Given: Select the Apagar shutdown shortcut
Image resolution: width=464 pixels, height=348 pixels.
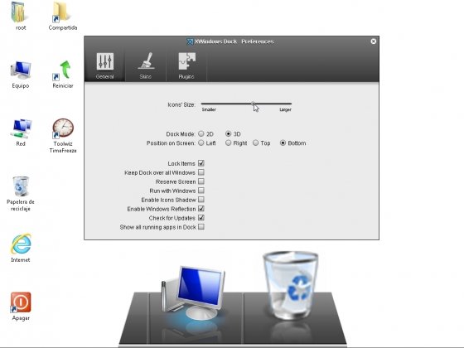Looking at the screenshot, I should [x=21, y=307].
